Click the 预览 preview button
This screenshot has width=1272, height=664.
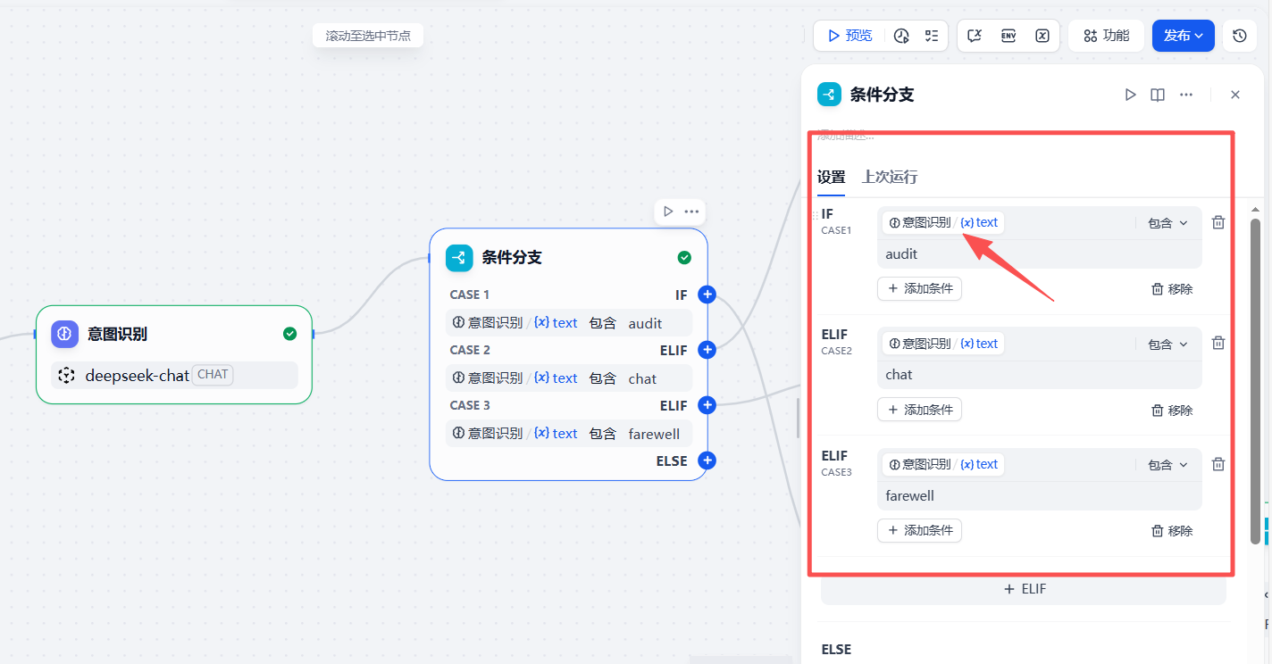click(x=849, y=36)
